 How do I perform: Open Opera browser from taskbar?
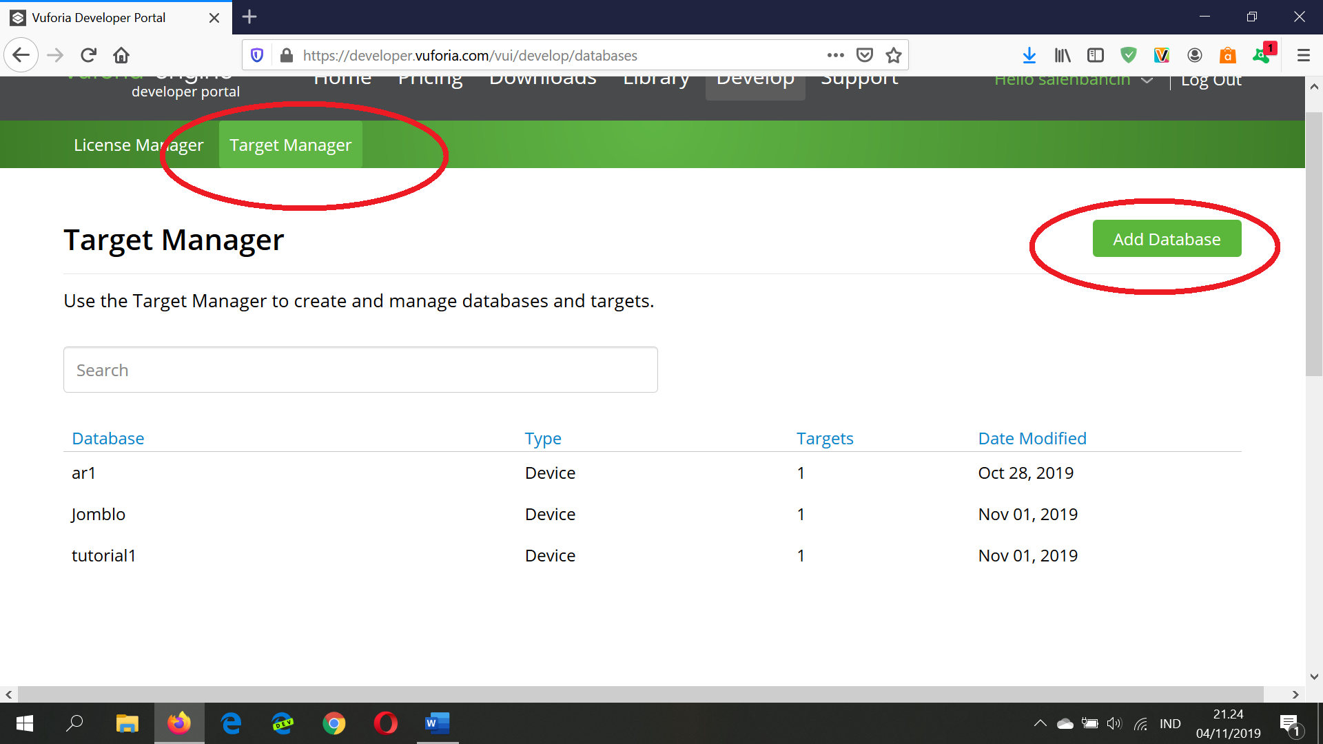coord(386,723)
